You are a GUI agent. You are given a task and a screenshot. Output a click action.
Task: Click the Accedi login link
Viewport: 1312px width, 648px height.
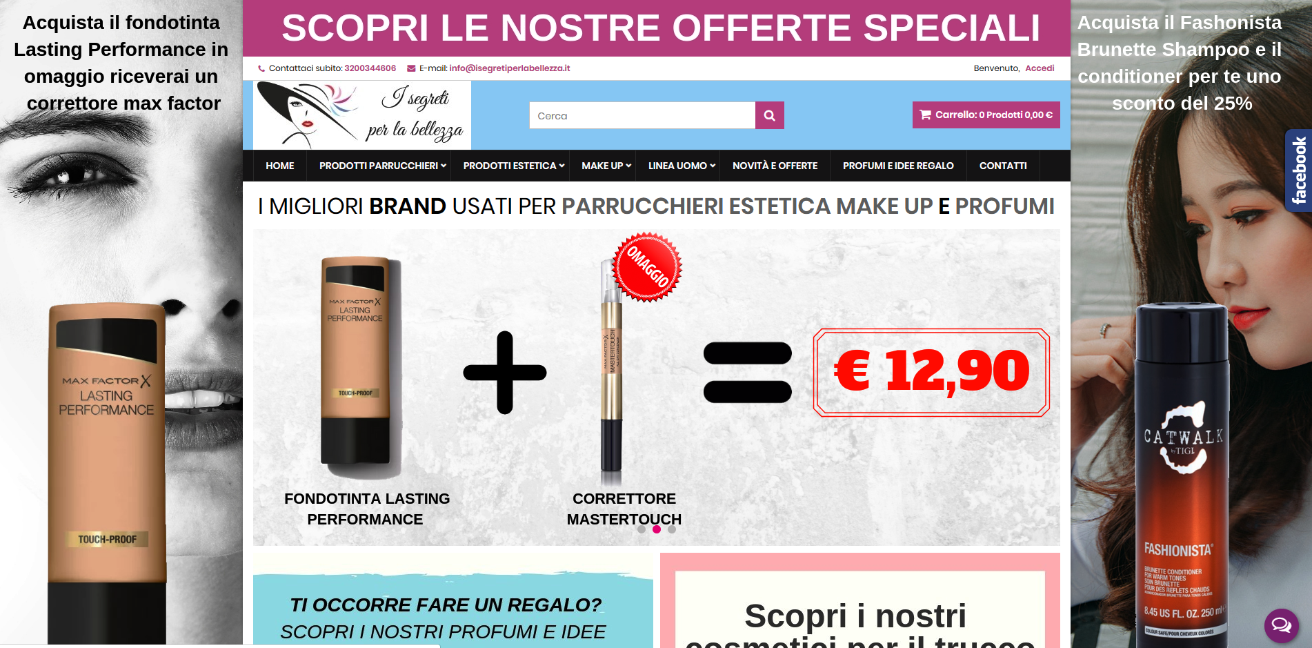point(1040,68)
